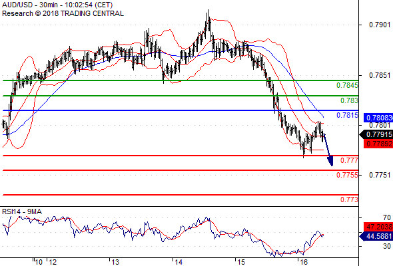
Task: Click the AUD/USD 30min chart title
Action: pyautogui.click(x=57, y=5)
